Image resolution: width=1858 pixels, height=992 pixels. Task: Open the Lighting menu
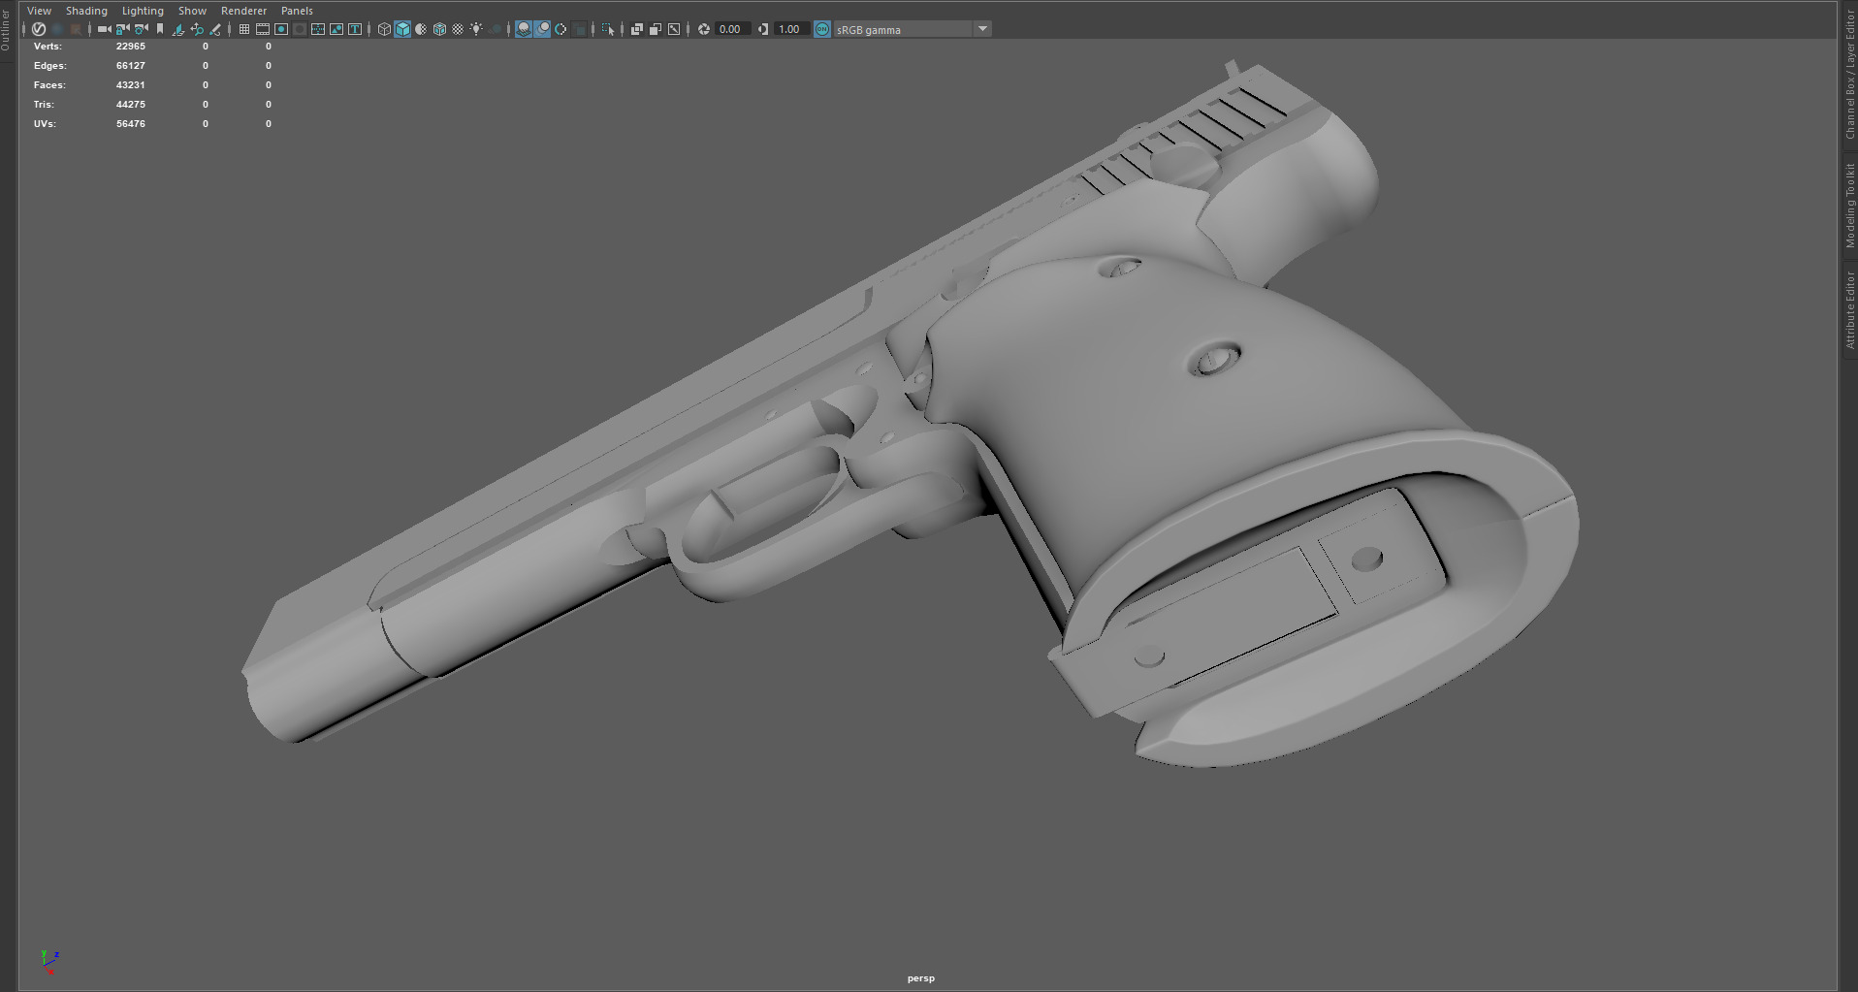point(143,11)
